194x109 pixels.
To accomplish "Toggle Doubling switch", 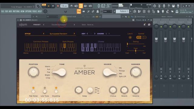I will (56, 91).
